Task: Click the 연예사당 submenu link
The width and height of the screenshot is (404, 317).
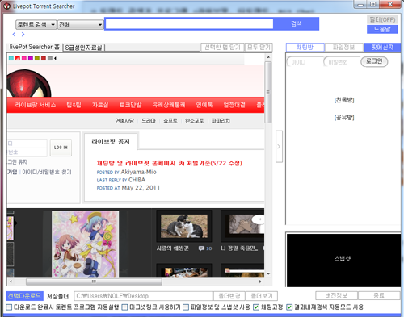Action: (124, 121)
